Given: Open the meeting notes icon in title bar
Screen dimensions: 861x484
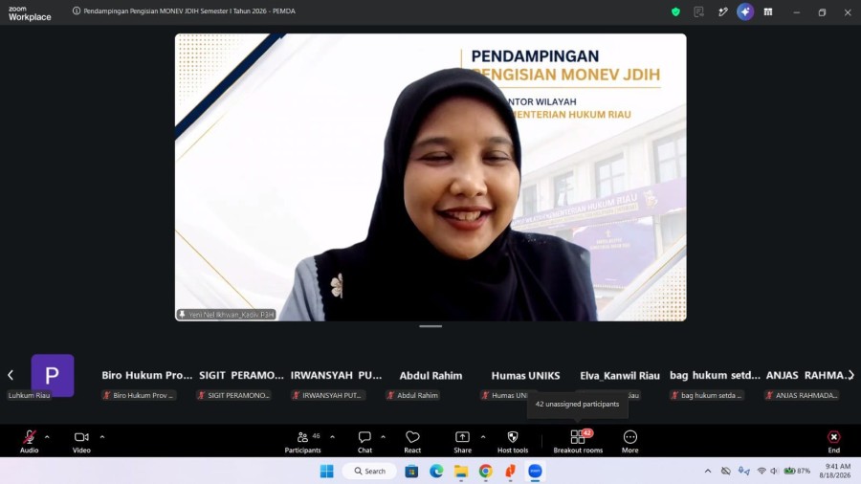Looking at the screenshot, I should point(698,12).
